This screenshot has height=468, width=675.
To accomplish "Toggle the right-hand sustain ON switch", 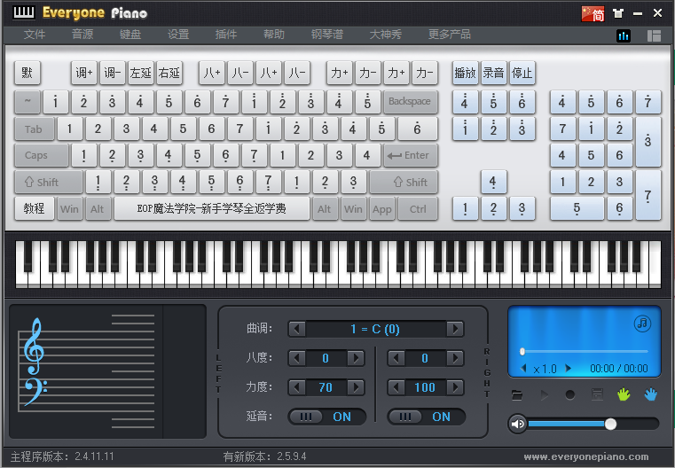I will click(x=426, y=417).
